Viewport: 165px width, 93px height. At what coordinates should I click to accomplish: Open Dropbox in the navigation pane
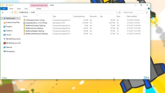coord(9,27)
